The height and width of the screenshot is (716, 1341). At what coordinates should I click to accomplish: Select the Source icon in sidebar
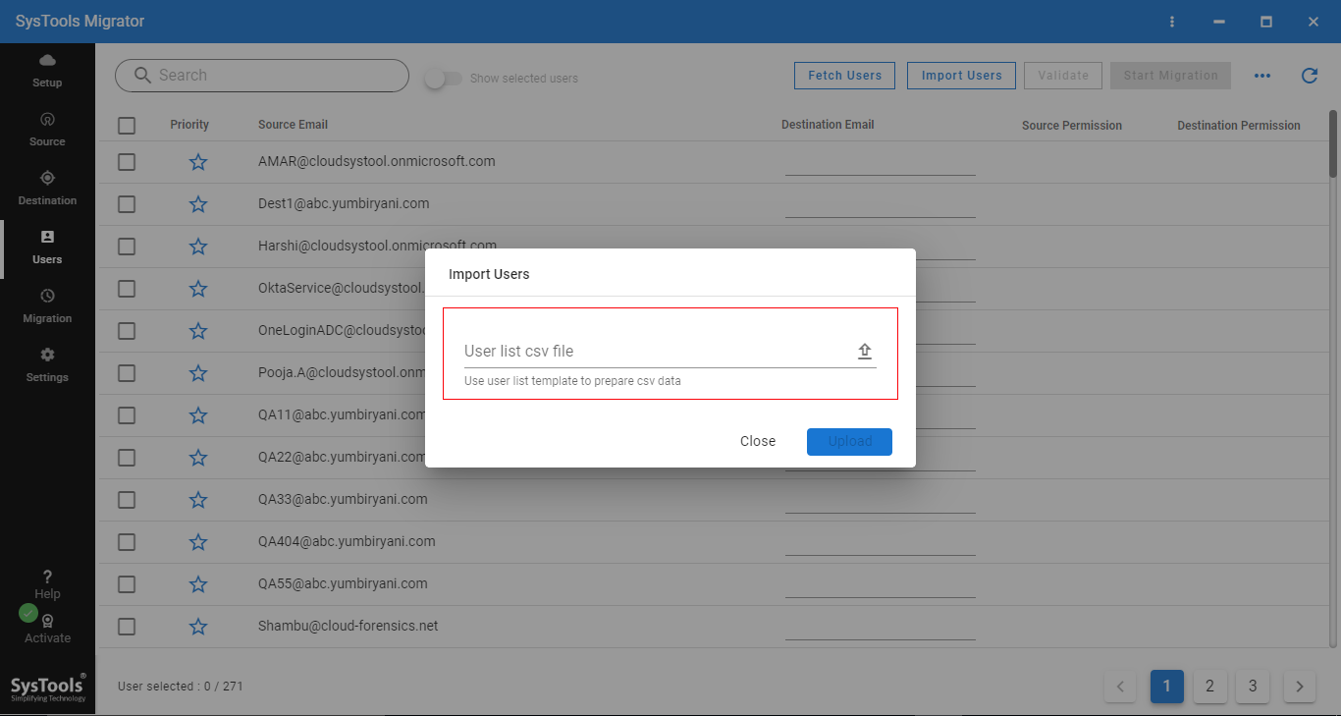click(46, 128)
